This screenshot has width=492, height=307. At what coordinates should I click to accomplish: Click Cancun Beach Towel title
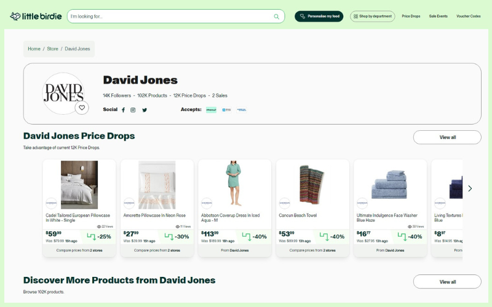(298, 216)
